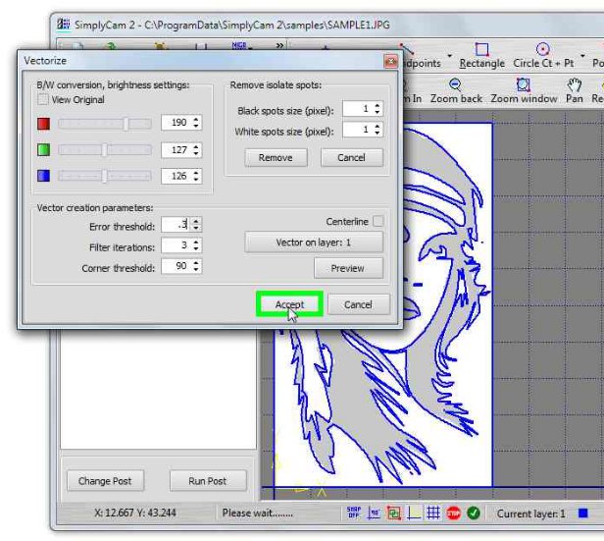
Task: Click the green channel color square
Action: click(x=43, y=149)
